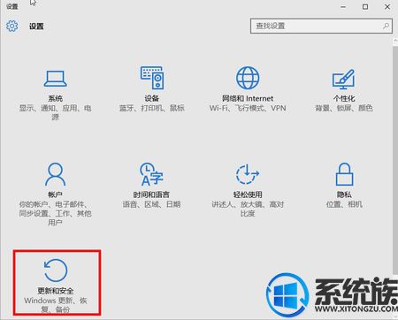
Task: Open the Network and Internet globe icon
Action: point(248,78)
